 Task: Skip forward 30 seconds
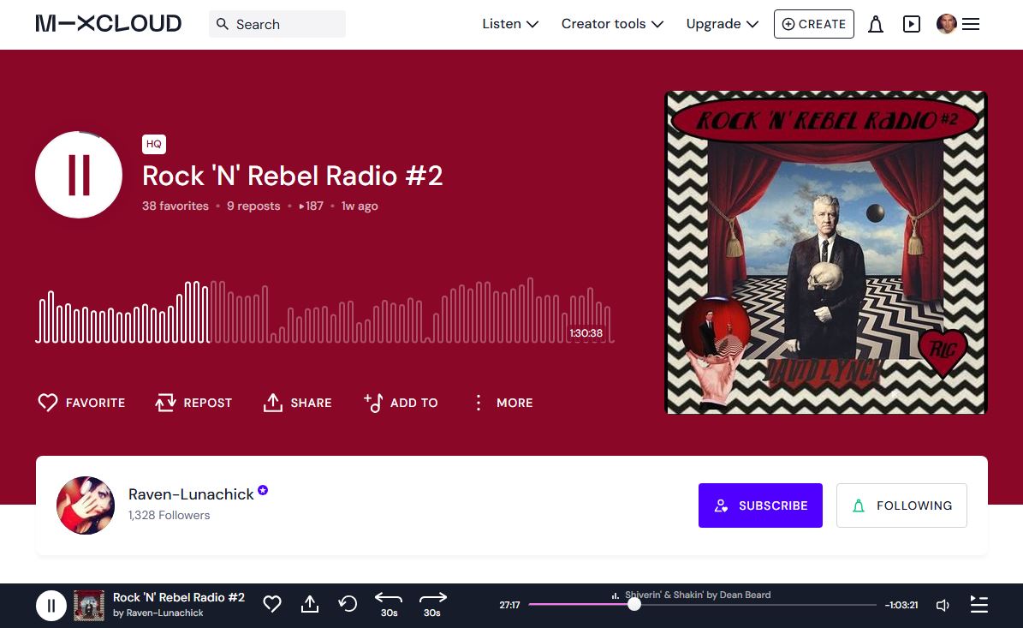432,605
